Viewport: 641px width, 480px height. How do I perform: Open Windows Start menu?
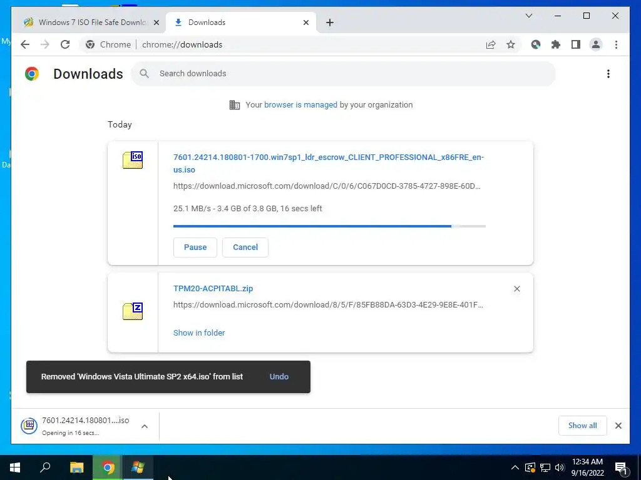point(15,467)
